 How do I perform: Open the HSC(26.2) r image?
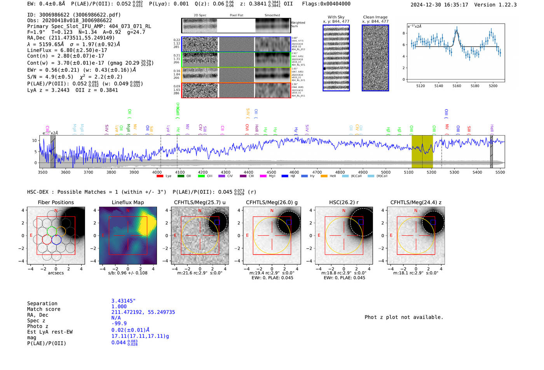(x=343, y=236)
